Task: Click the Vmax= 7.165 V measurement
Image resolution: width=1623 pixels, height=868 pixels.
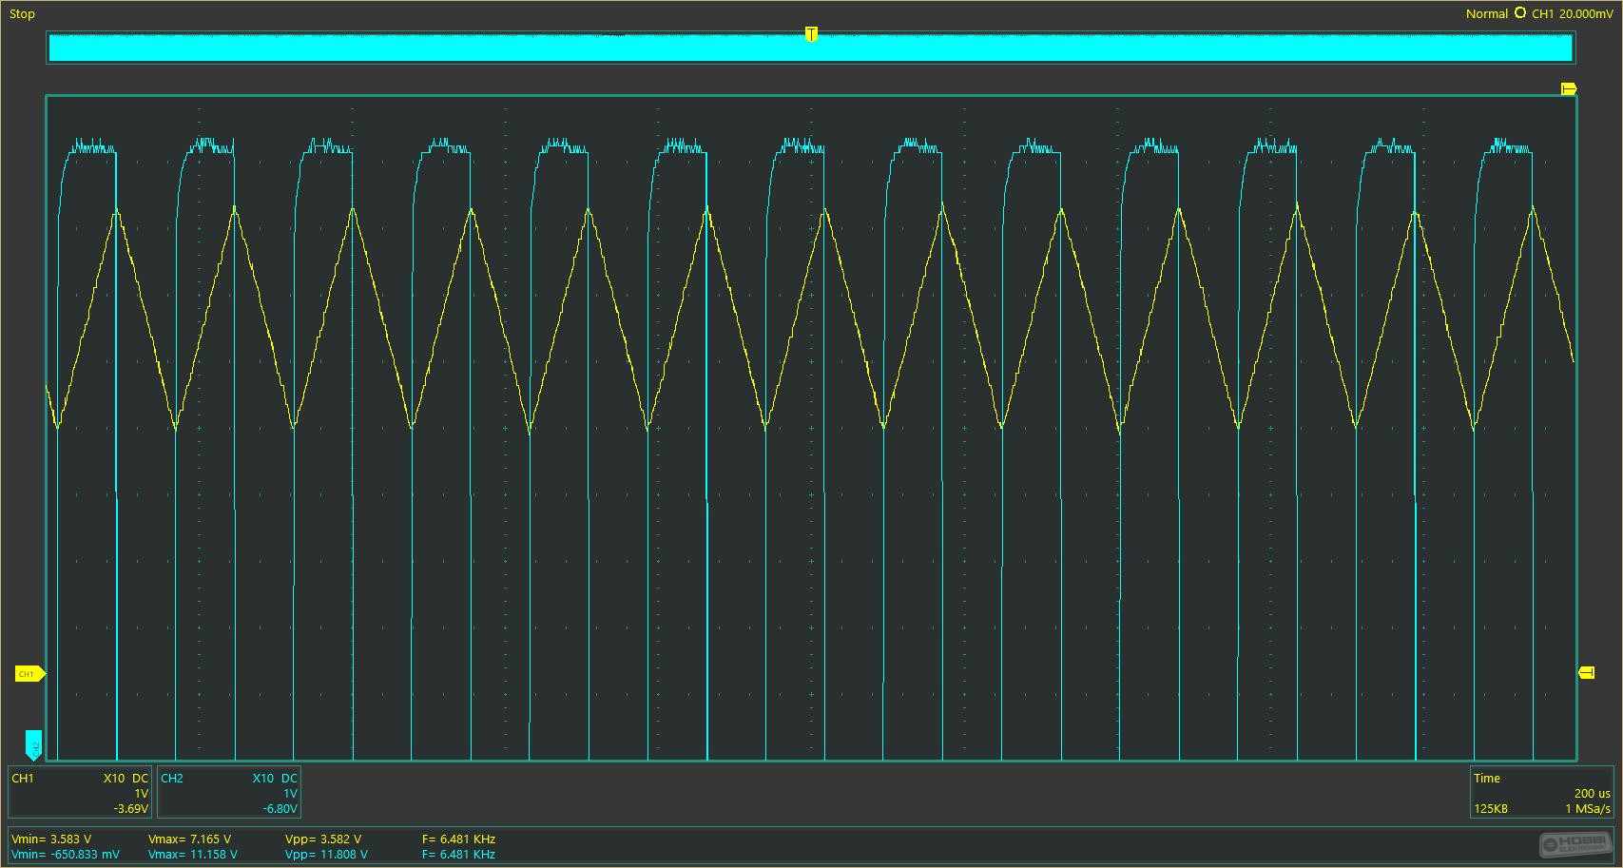Action: [x=190, y=839]
